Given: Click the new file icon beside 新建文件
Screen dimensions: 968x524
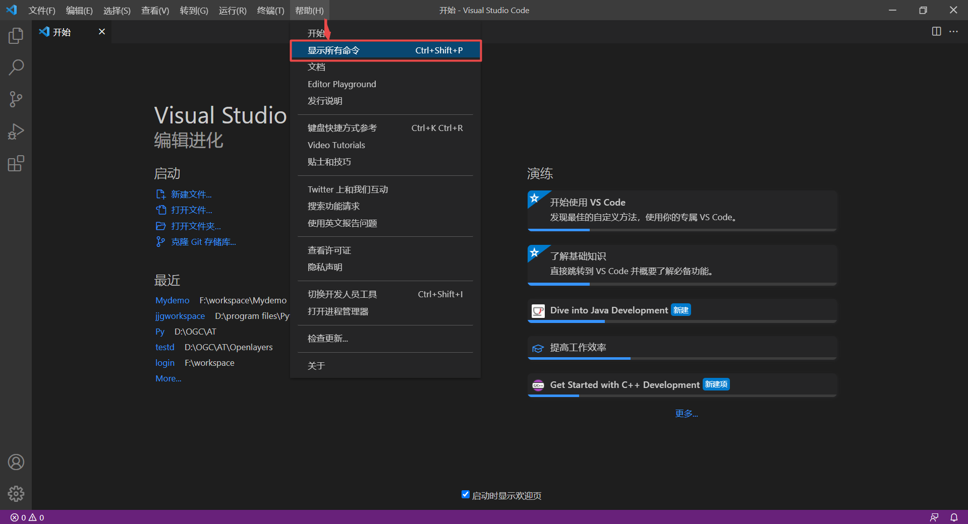Looking at the screenshot, I should 161,194.
